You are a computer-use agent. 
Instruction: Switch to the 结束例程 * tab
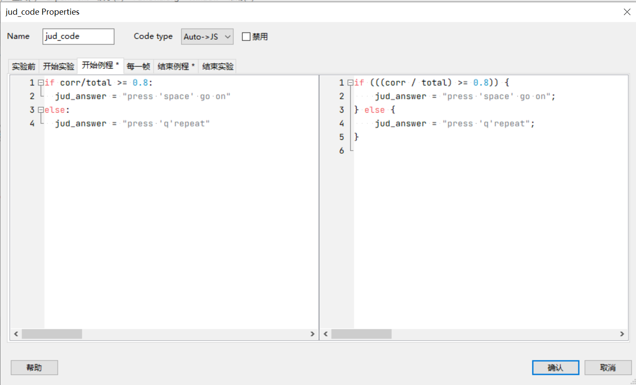point(176,66)
